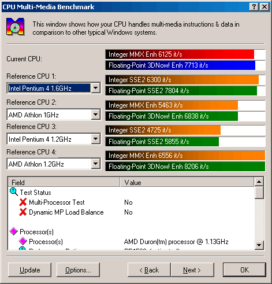Click the Floating-Point SSE2 7804 it/s bar

pyautogui.click(x=185, y=91)
